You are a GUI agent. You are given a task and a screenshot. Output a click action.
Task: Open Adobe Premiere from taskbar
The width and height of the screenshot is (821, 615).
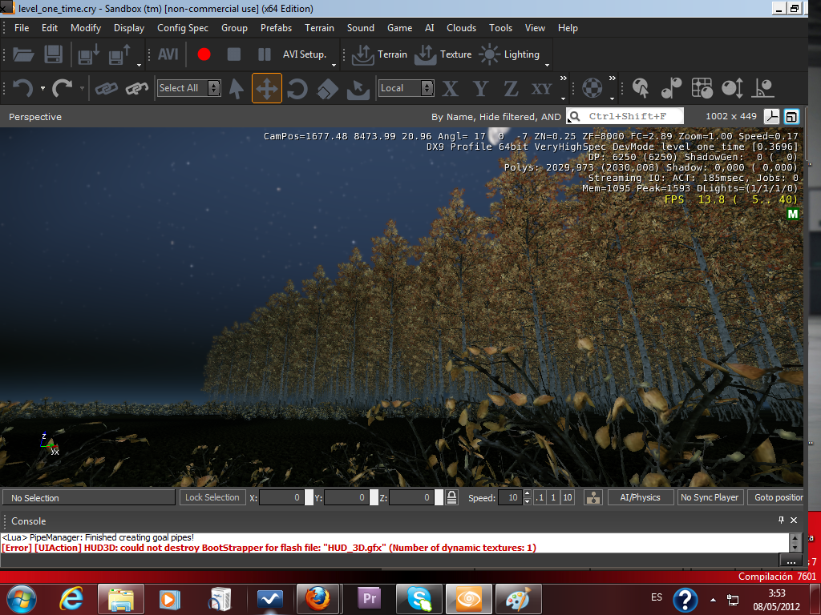click(x=369, y=599)
